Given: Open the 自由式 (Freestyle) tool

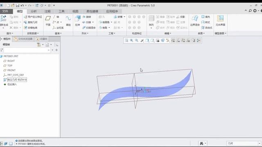Looking at the screenshot, I should [x=207, y=28].
